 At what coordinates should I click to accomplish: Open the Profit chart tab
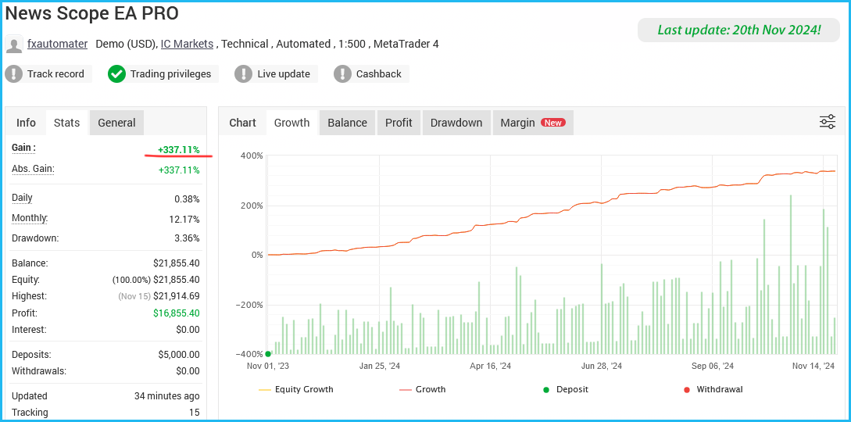399,123
